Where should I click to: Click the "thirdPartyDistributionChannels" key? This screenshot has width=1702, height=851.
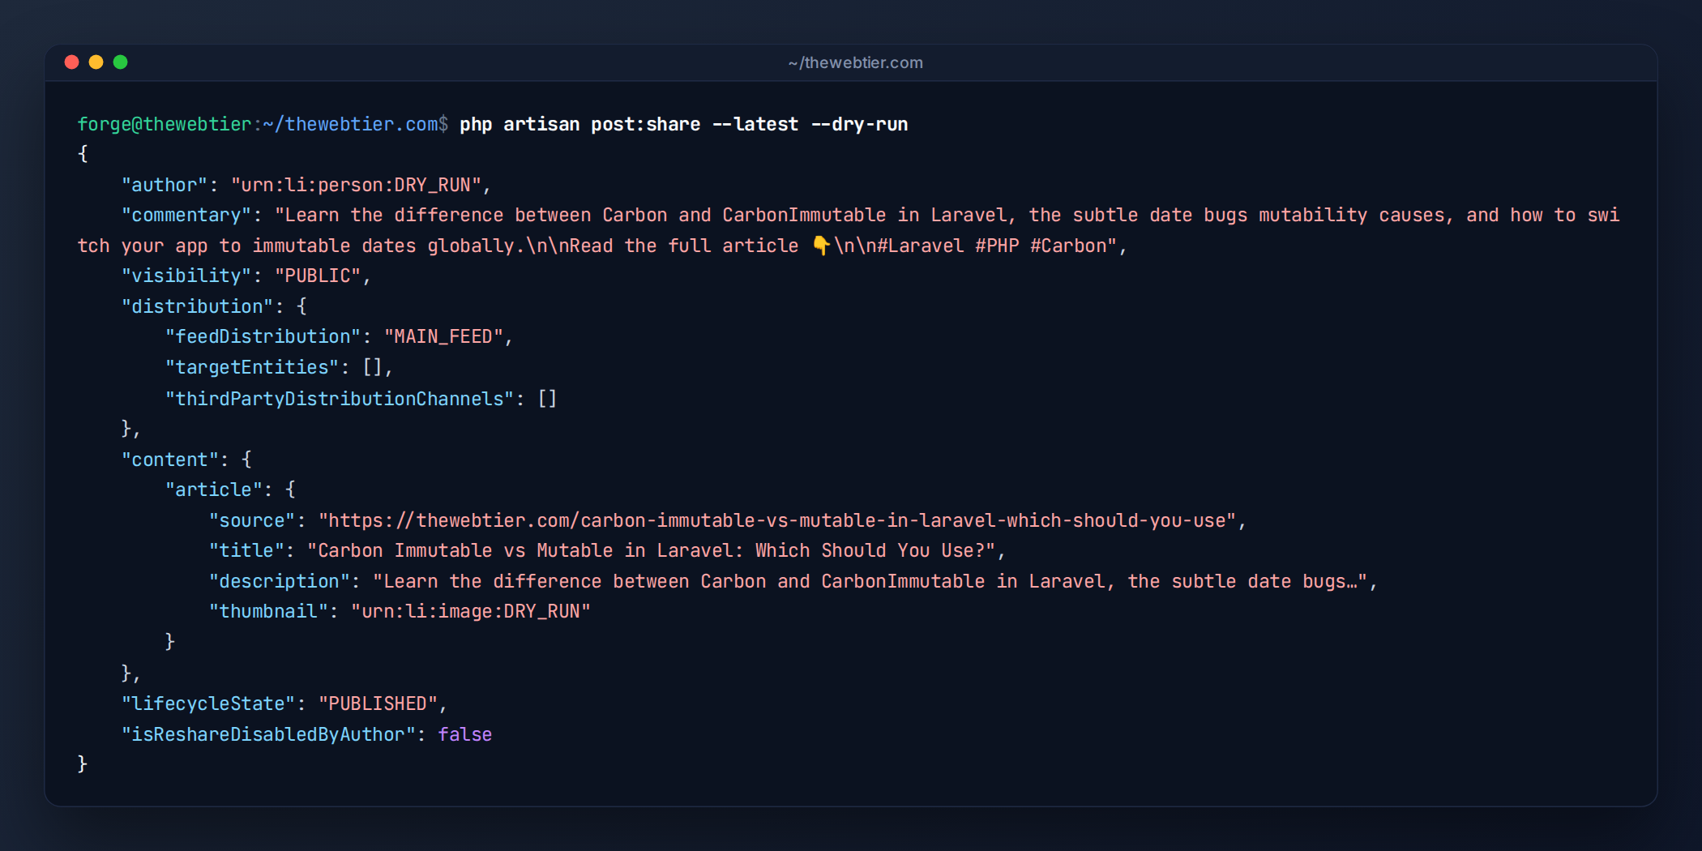(x=340, y=399)
